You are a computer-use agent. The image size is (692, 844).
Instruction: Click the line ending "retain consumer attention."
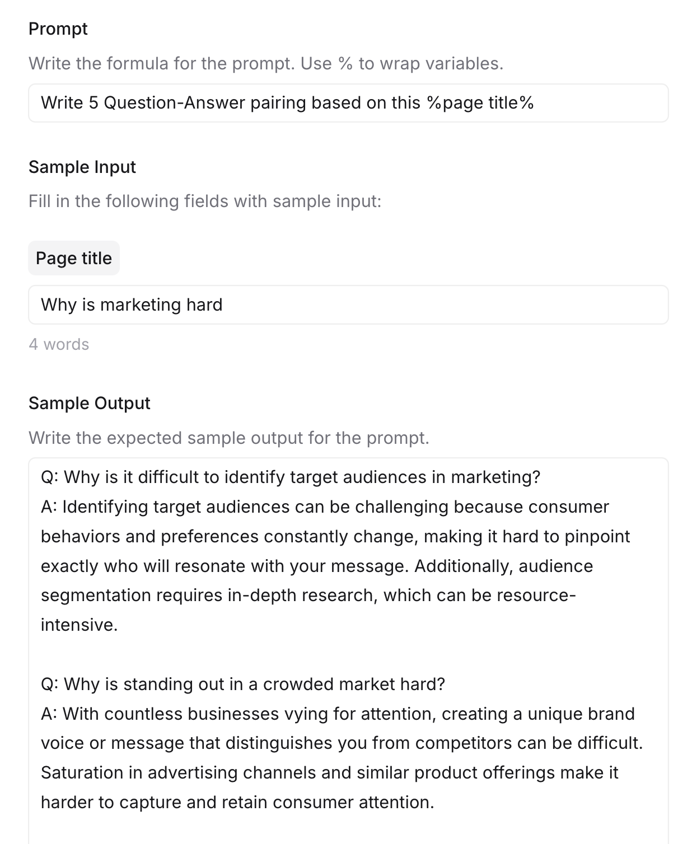pyautogui.click(x=237, y=803)
